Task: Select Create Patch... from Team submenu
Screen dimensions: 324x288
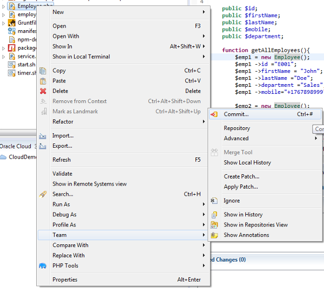Action: 241,176
